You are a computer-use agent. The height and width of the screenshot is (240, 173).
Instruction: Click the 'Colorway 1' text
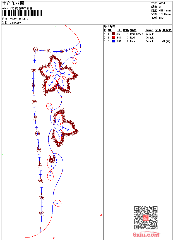(x=16, y=23)
